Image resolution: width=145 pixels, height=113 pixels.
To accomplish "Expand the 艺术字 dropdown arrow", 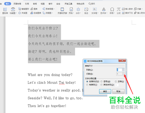I will point(107,13).
